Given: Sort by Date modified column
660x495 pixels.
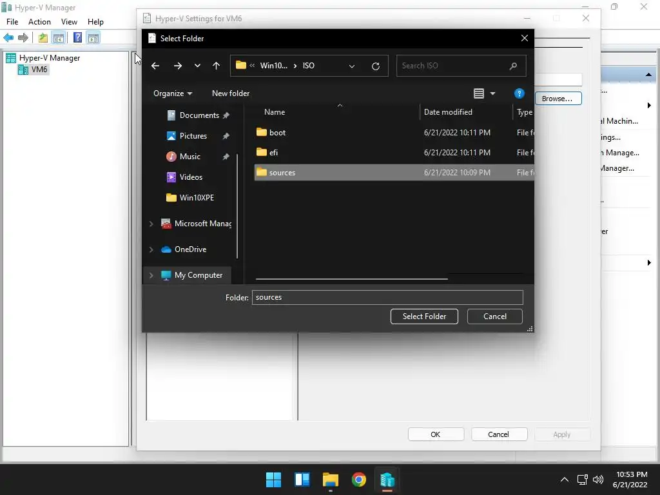Looking at the screenshot, I should [448, 112].
